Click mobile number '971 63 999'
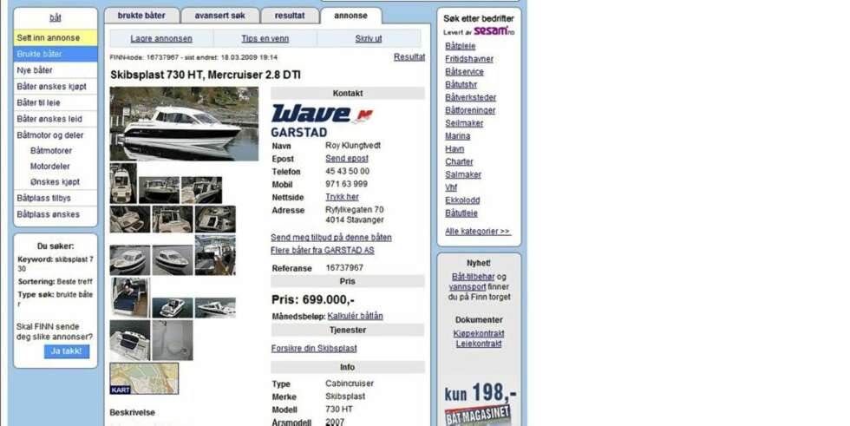 [346, 184]
